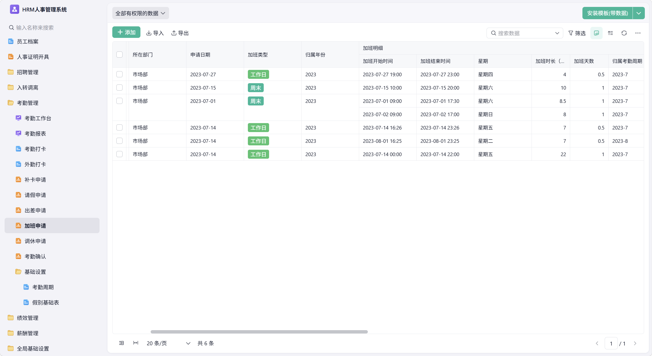Click the sidebar name search field
The height and width of the screenshot is (356, 652).
tap(52, 28)
